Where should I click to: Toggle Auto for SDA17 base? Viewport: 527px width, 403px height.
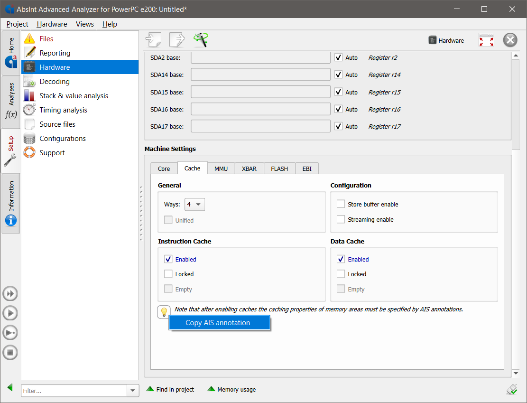pos(338,126)
